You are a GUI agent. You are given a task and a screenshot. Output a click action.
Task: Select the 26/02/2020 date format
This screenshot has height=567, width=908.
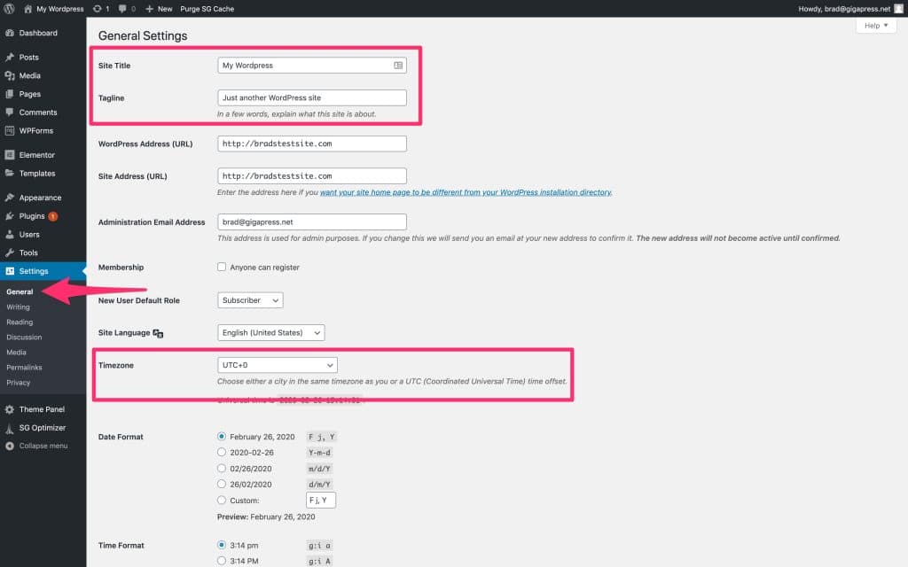222,485
